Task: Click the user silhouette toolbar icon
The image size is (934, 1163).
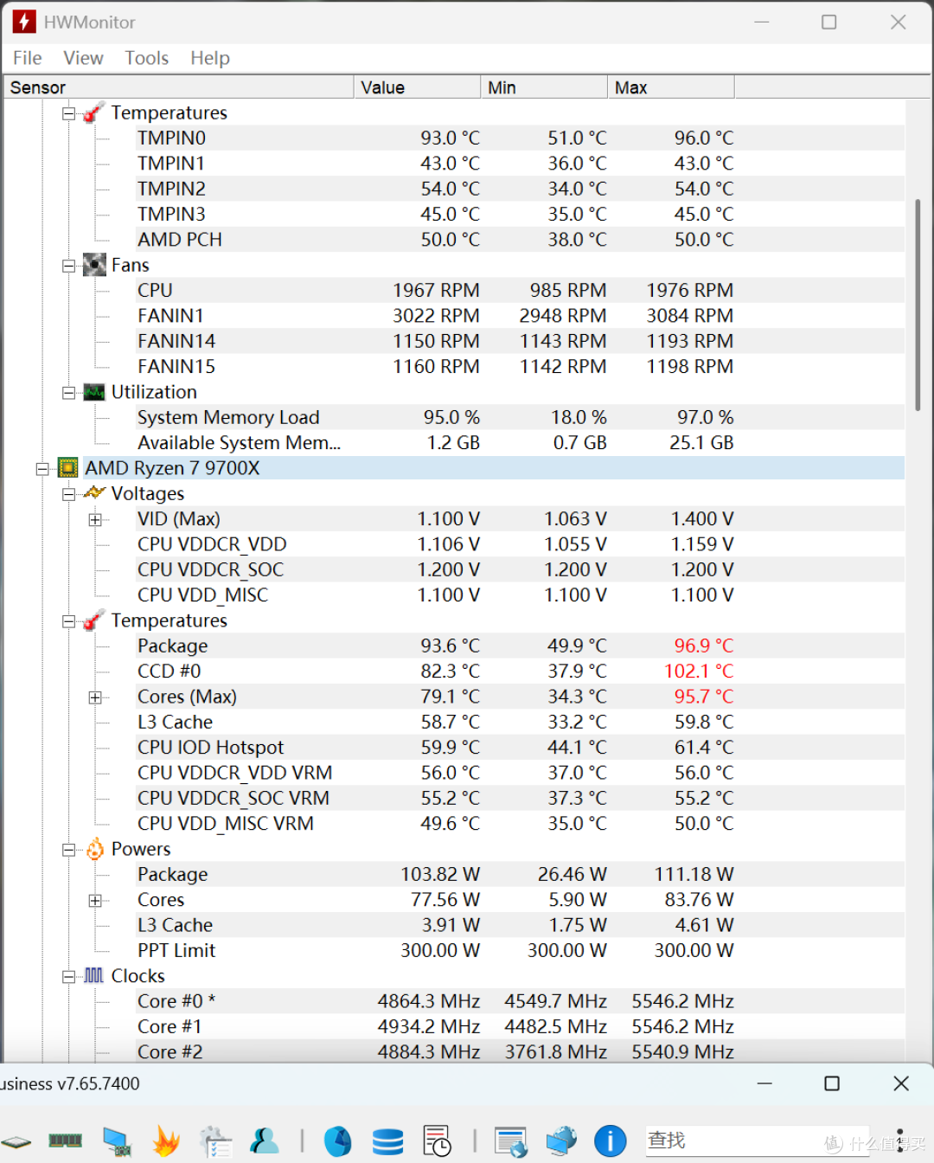Action: (265, 1141)
